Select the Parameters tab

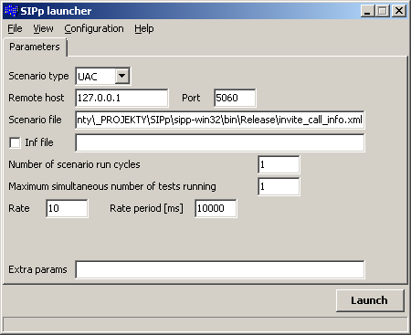click(35, 47)
